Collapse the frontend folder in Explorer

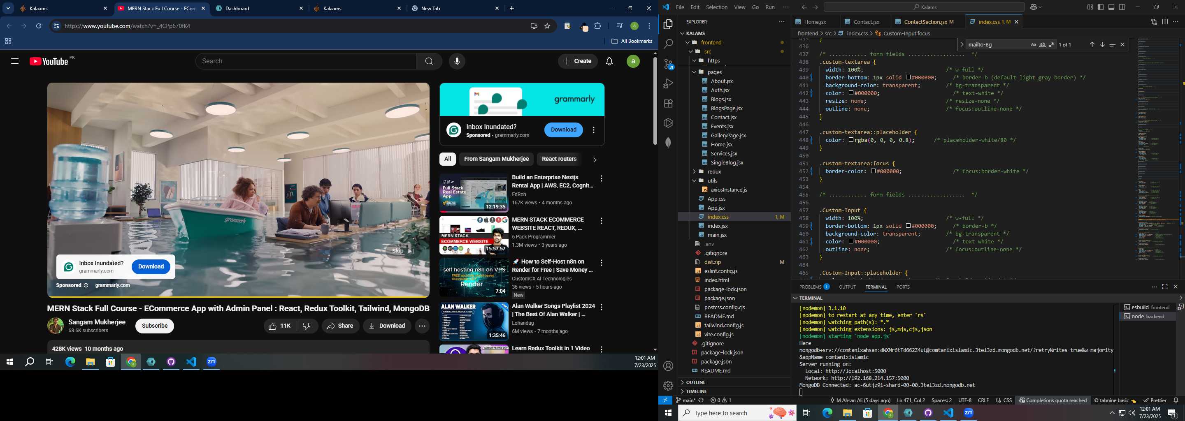click(688, 42)
